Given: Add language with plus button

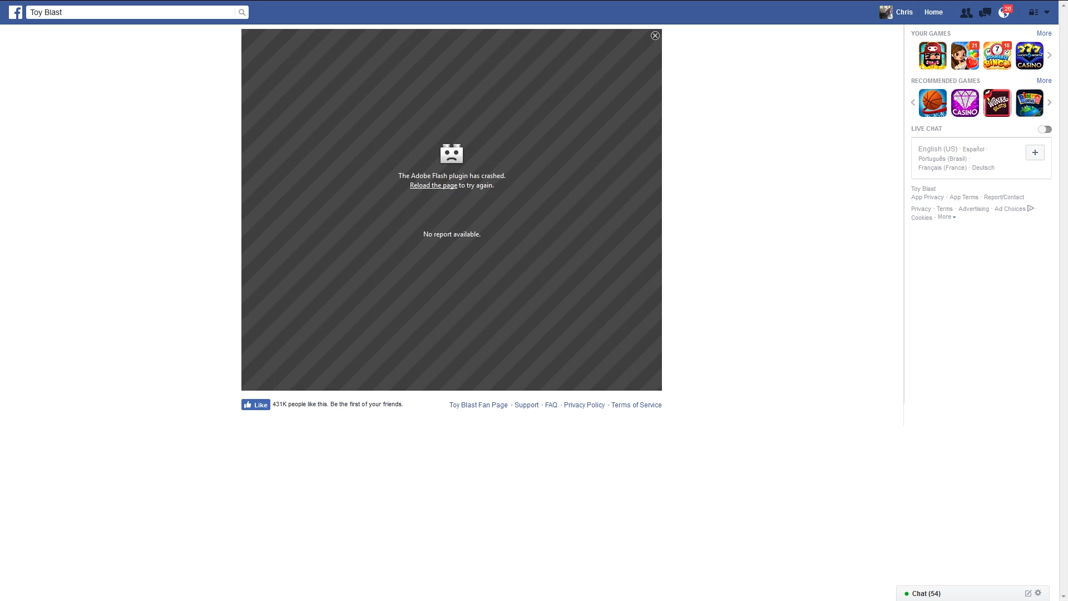Looking at the screenshot, I should pos(1035,152).
